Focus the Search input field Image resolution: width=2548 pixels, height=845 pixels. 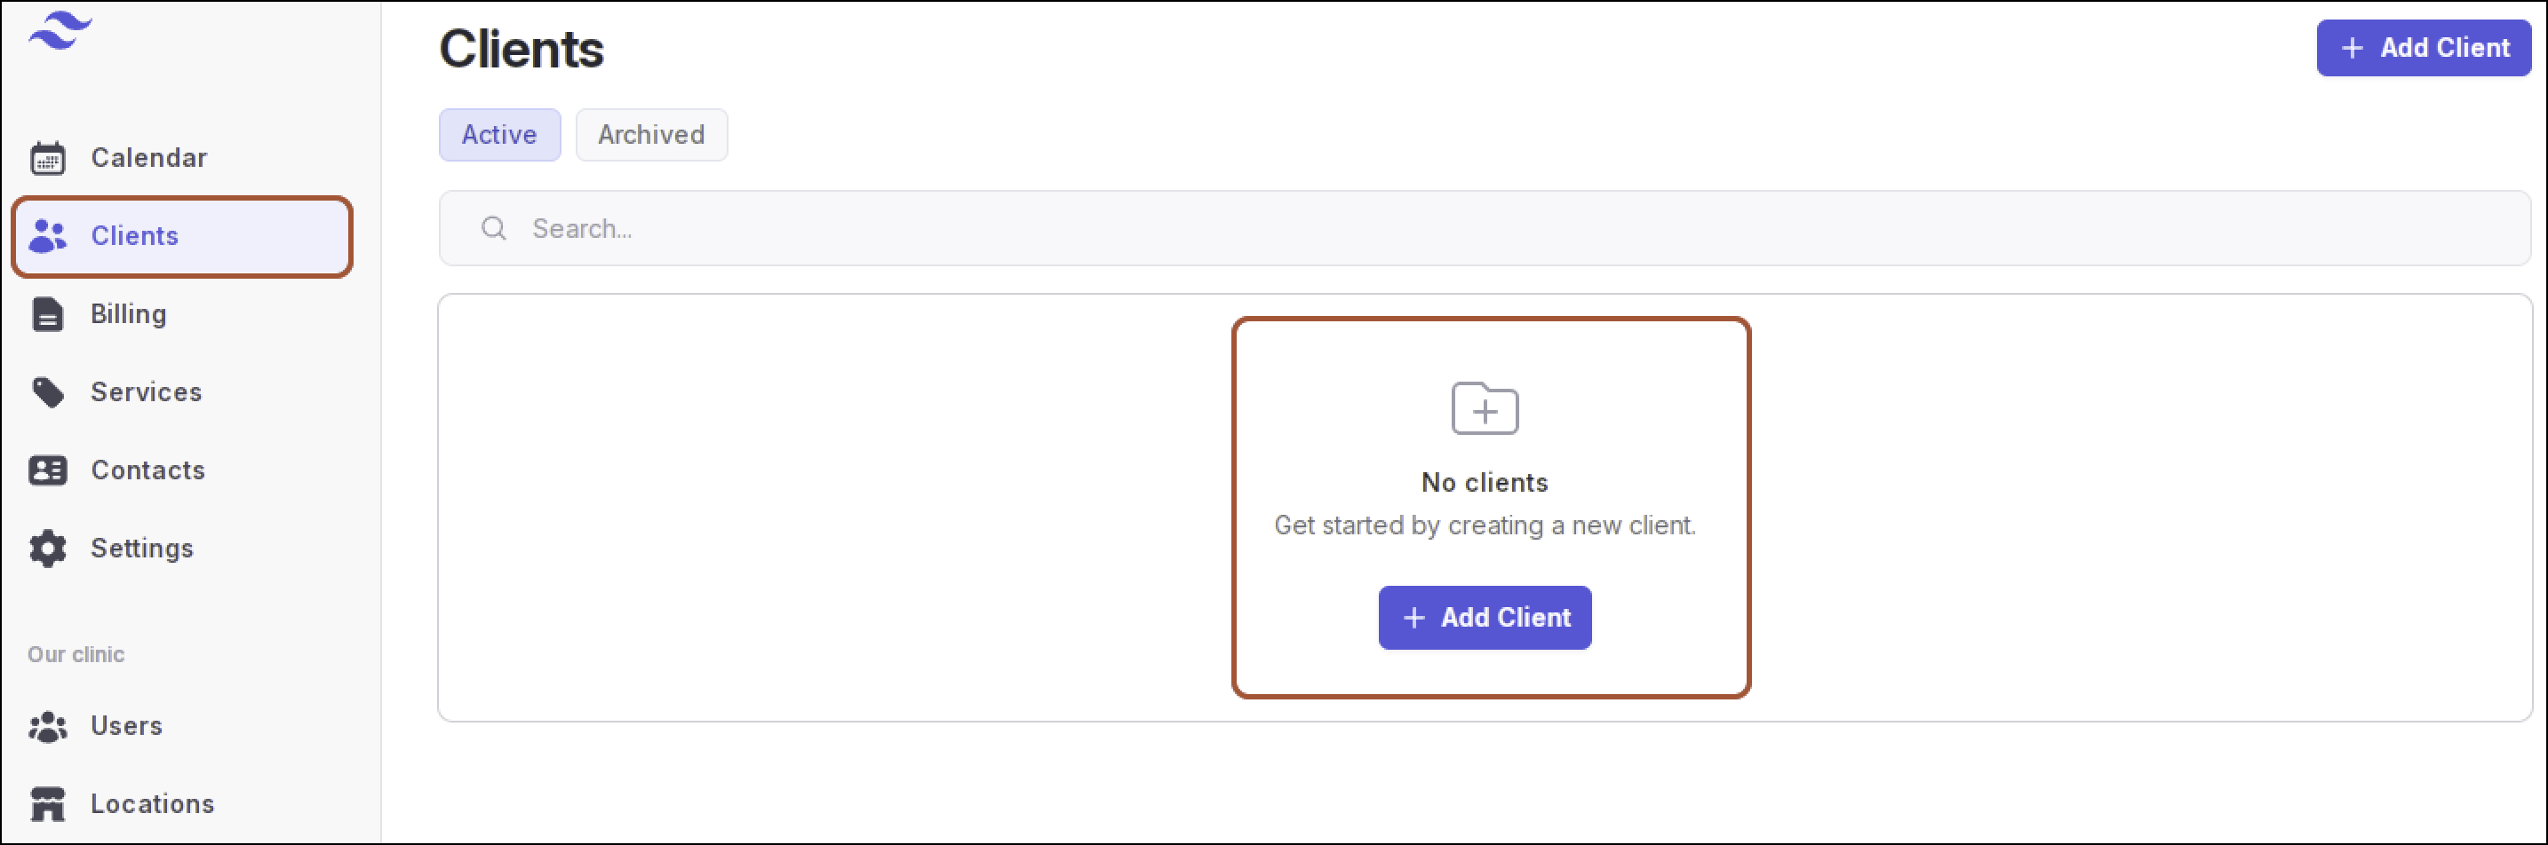1485,229
